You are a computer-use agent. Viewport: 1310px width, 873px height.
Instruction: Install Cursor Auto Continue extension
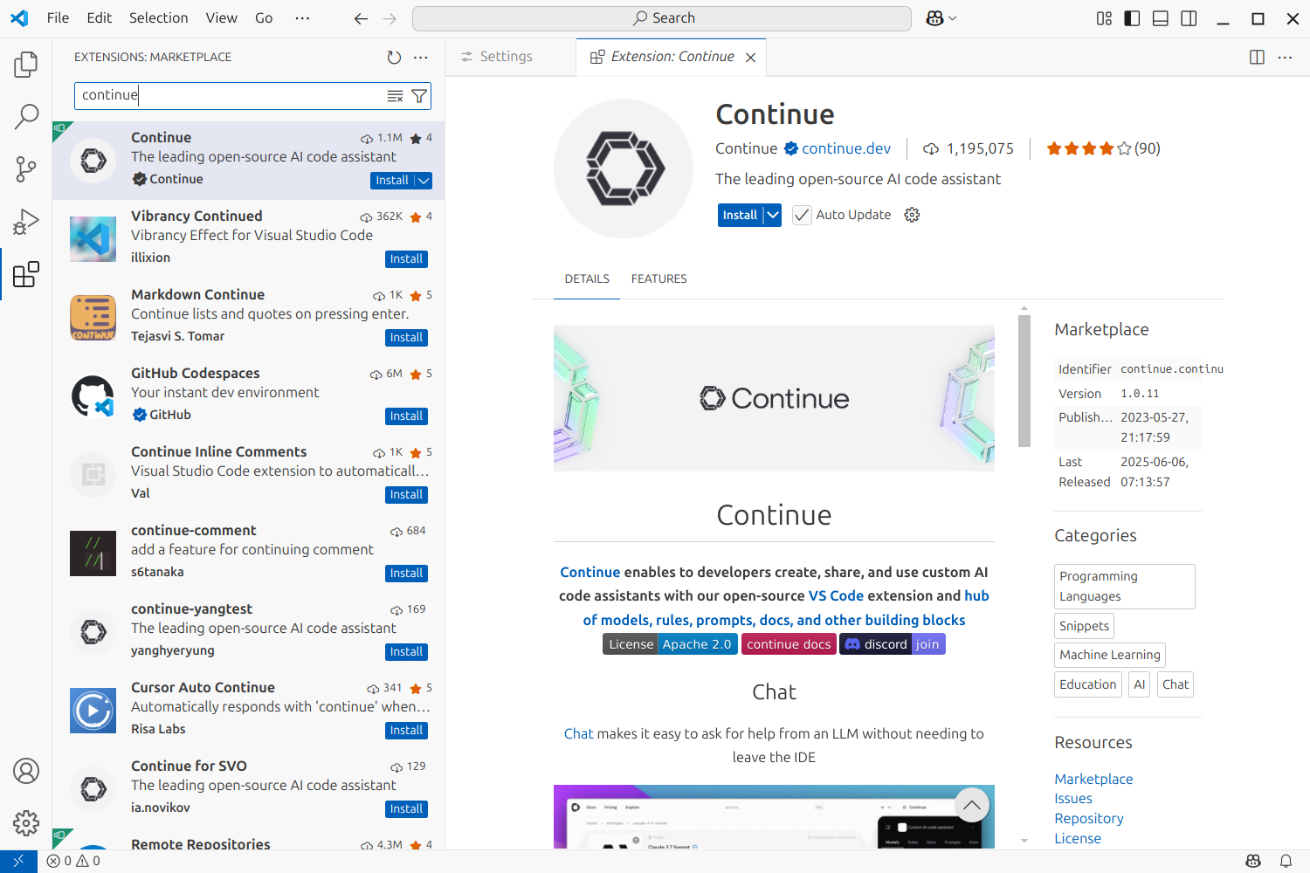406,731
